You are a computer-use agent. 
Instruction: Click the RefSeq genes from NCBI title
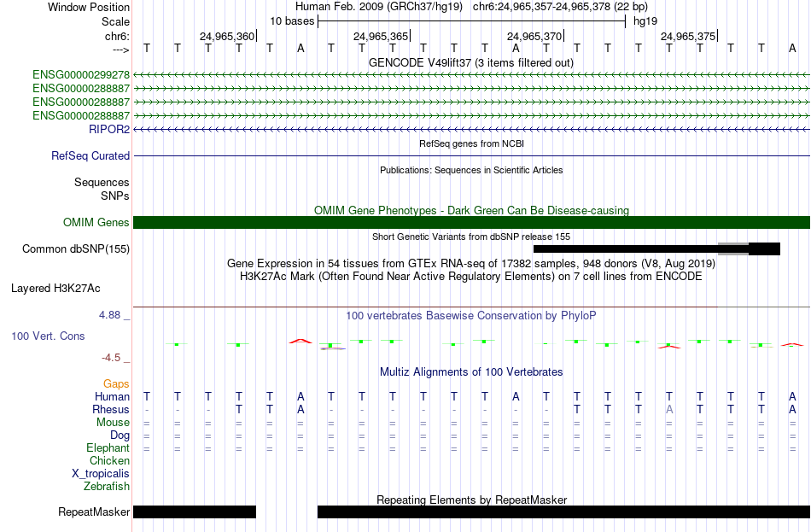[x=472, y=143]
